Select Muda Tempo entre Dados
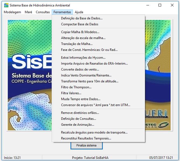The height and width of the screenshot is (161, 180). [x=98, y=99]
